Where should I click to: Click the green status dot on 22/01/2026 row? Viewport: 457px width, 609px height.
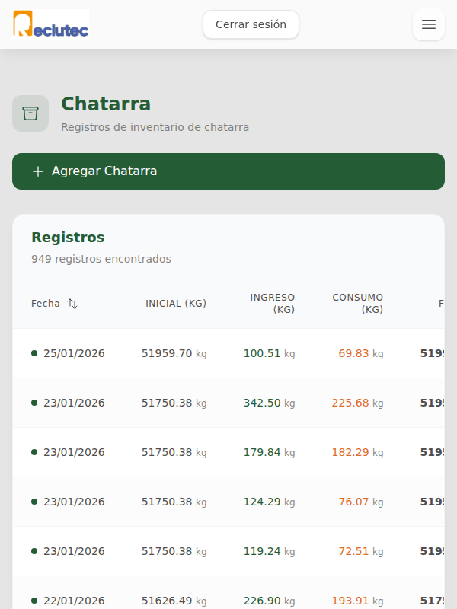[33, 601]
